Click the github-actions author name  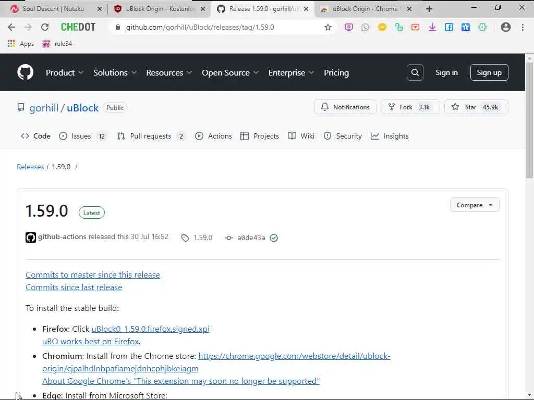[62, 236]
